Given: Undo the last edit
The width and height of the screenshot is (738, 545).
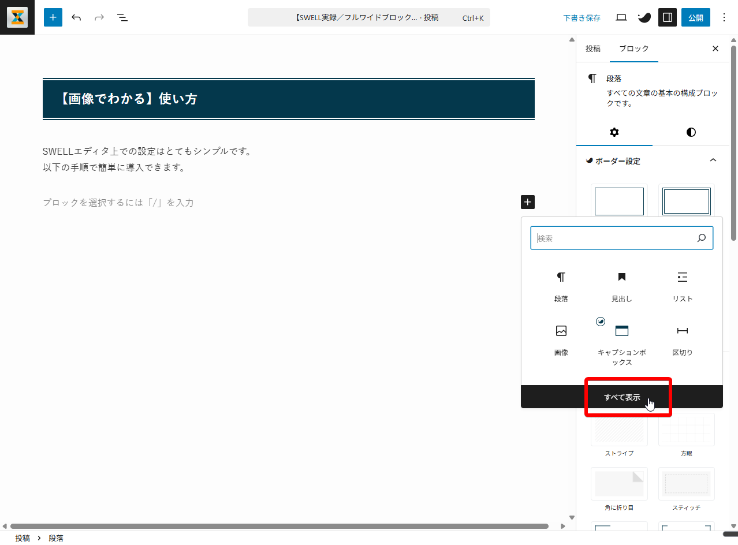Looking at the screenshot, I should [76, 17].
